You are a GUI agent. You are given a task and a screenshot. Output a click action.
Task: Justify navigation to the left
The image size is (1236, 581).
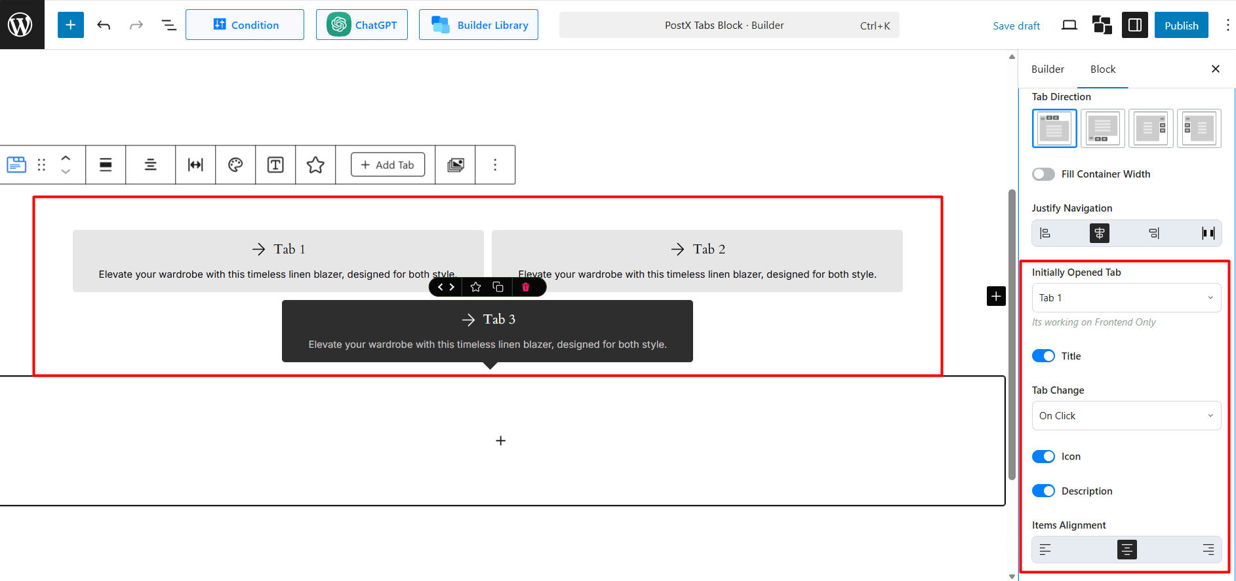(1046, 233)
